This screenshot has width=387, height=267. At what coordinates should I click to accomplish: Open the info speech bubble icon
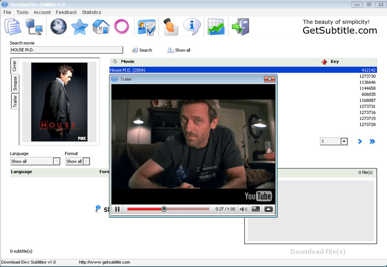pyautogui.click(x=192, y=27)
